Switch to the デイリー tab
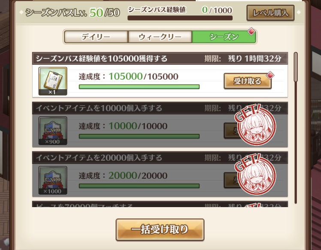Screen dimensions: 321x250 pos(96,37)
